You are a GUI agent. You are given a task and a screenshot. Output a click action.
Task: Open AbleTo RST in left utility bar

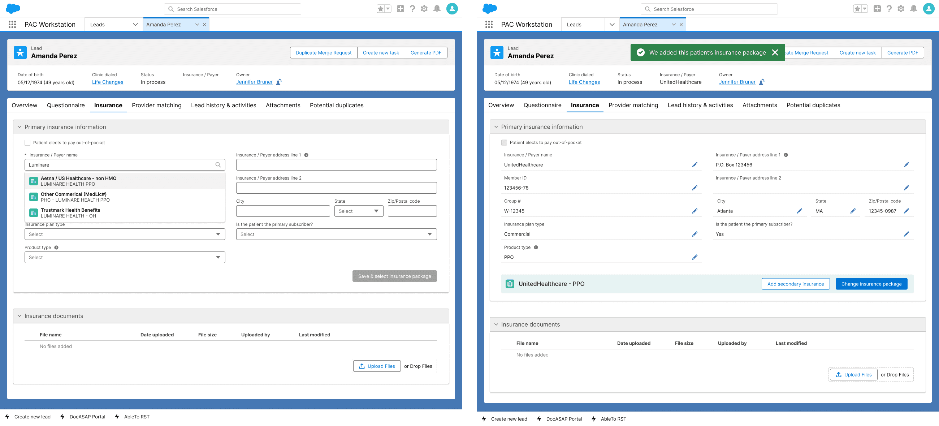(132, 417)
